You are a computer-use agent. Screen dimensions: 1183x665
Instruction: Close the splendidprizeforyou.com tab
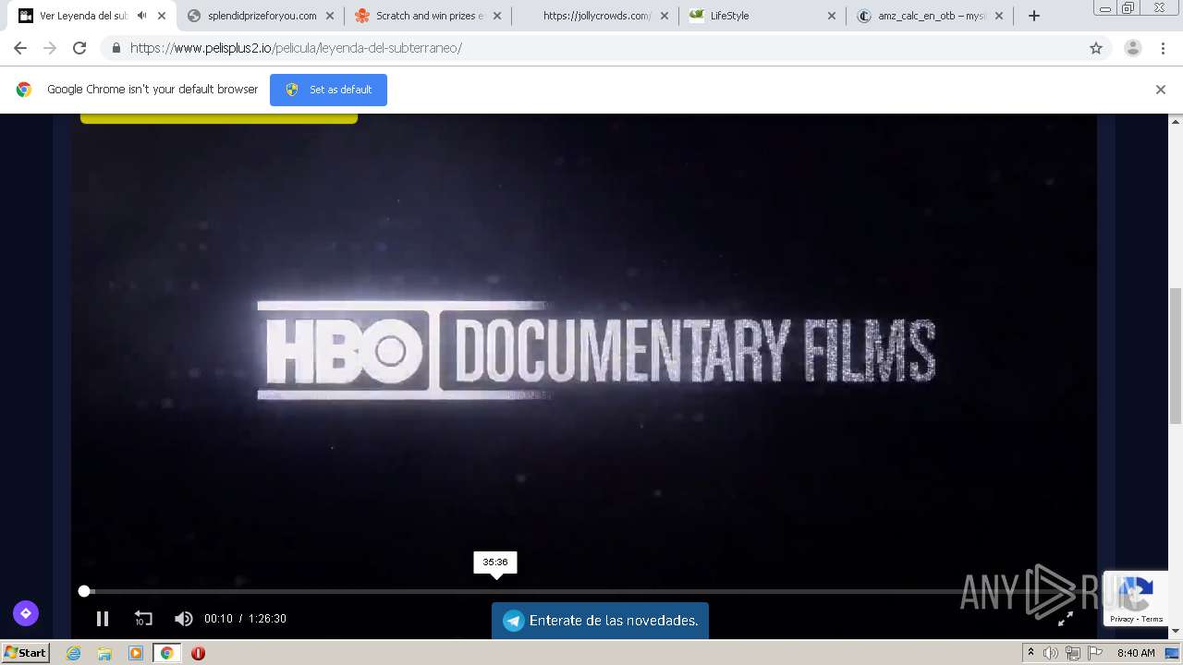click(x=329, y=16)
